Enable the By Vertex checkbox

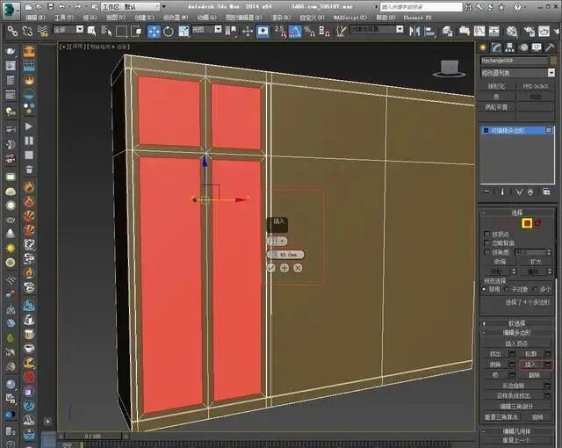coord(486,234)
